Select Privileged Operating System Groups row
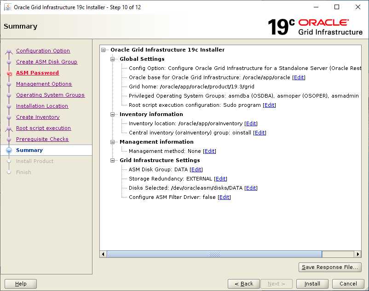Image resolution: width=369 pixels, height=291 pixels. point(244,96)
